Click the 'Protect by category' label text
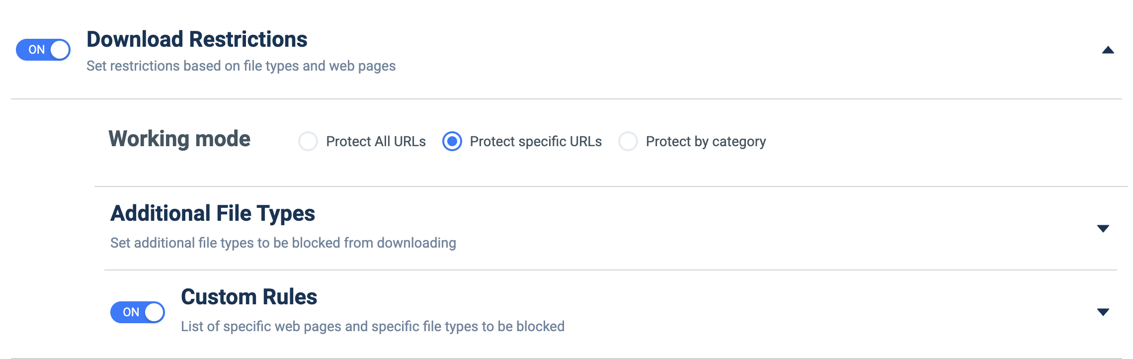The height and width of the screenshot is (359, 1133). tap(706, 142)
